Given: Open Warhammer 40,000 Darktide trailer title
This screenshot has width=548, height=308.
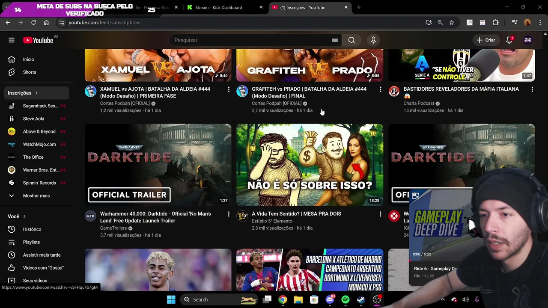Looking at the screenshot, I should point(155,217).
